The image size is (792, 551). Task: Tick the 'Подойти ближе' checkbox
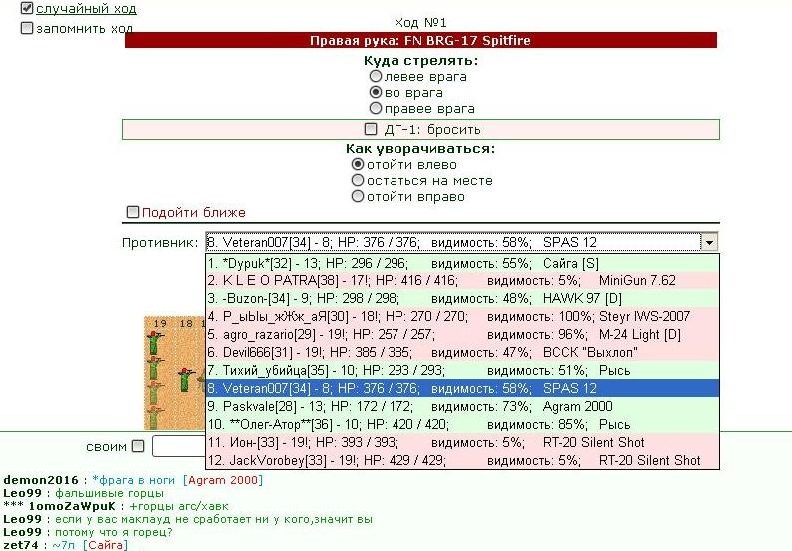(133, 212)
